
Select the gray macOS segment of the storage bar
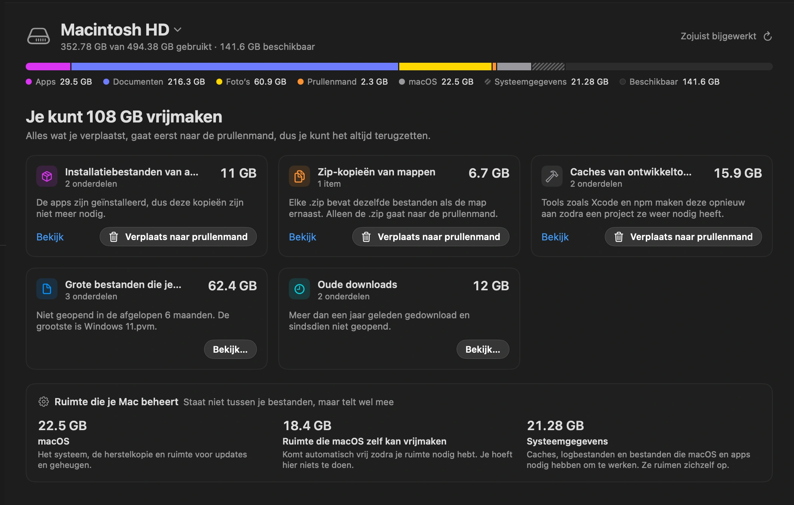pos(514,67)
